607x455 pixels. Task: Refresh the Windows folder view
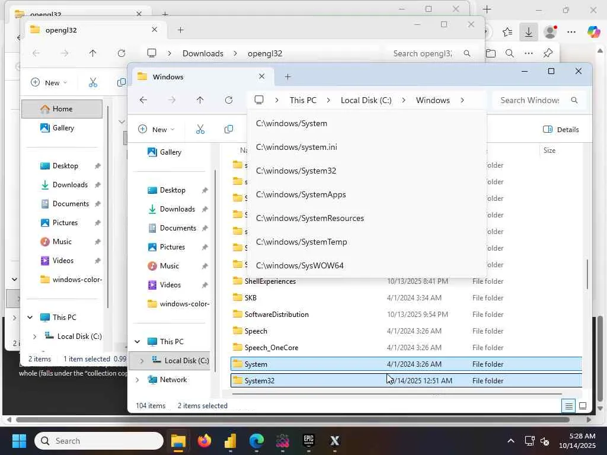(229, 100)
